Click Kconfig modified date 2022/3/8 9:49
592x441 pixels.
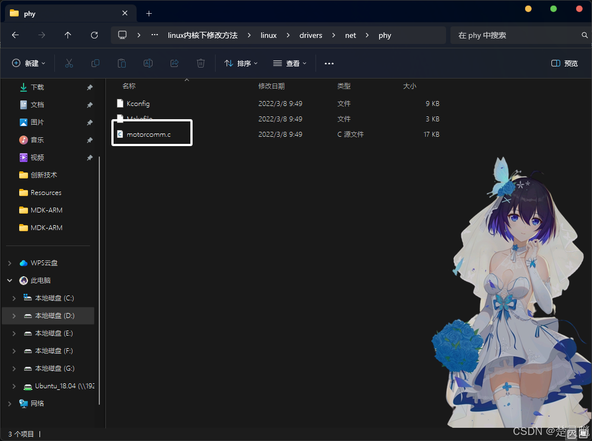tap(280, 104)
